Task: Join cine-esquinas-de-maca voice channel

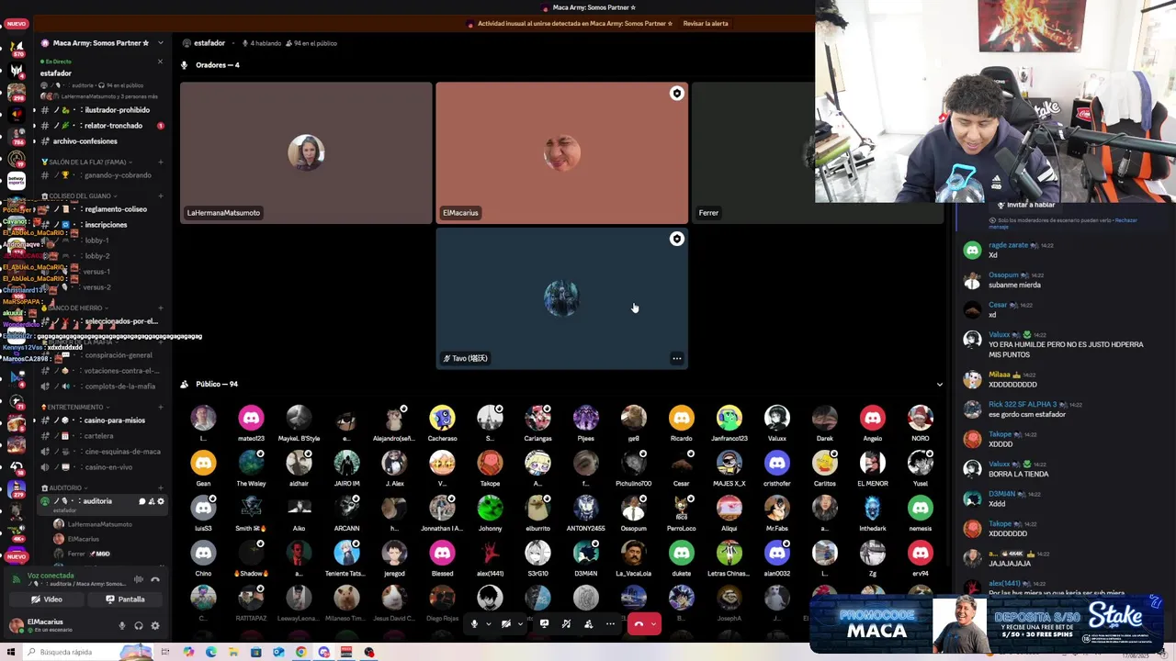Action: click(103, 452)
